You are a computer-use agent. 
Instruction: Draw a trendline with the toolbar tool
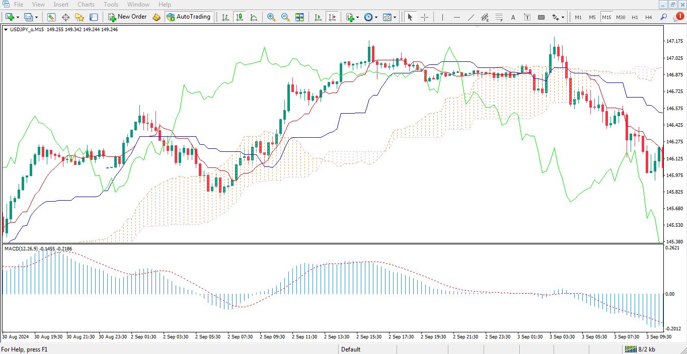coord(471,17)
